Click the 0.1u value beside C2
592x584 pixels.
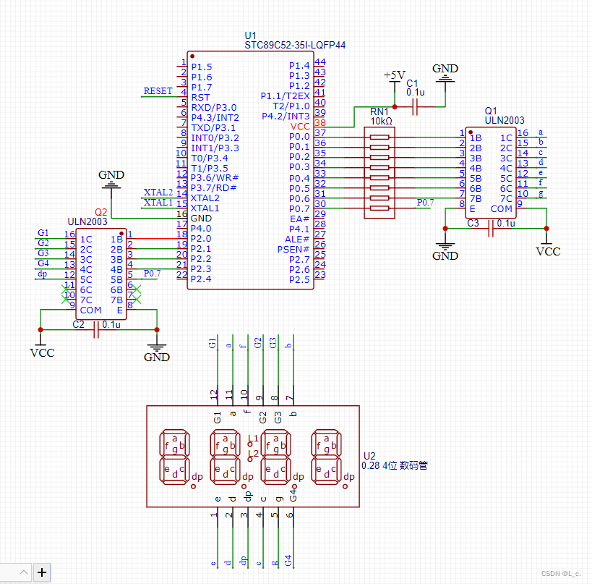[111, 325]
